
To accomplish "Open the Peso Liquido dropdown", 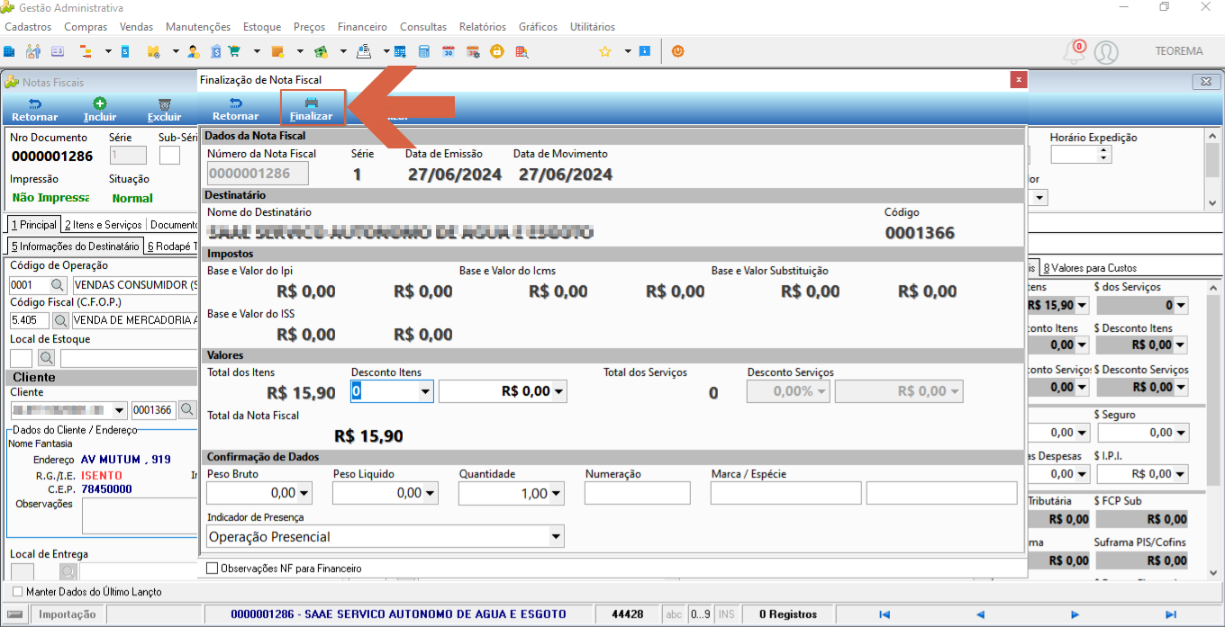I will pyautogui.click(x=431, y=493).
